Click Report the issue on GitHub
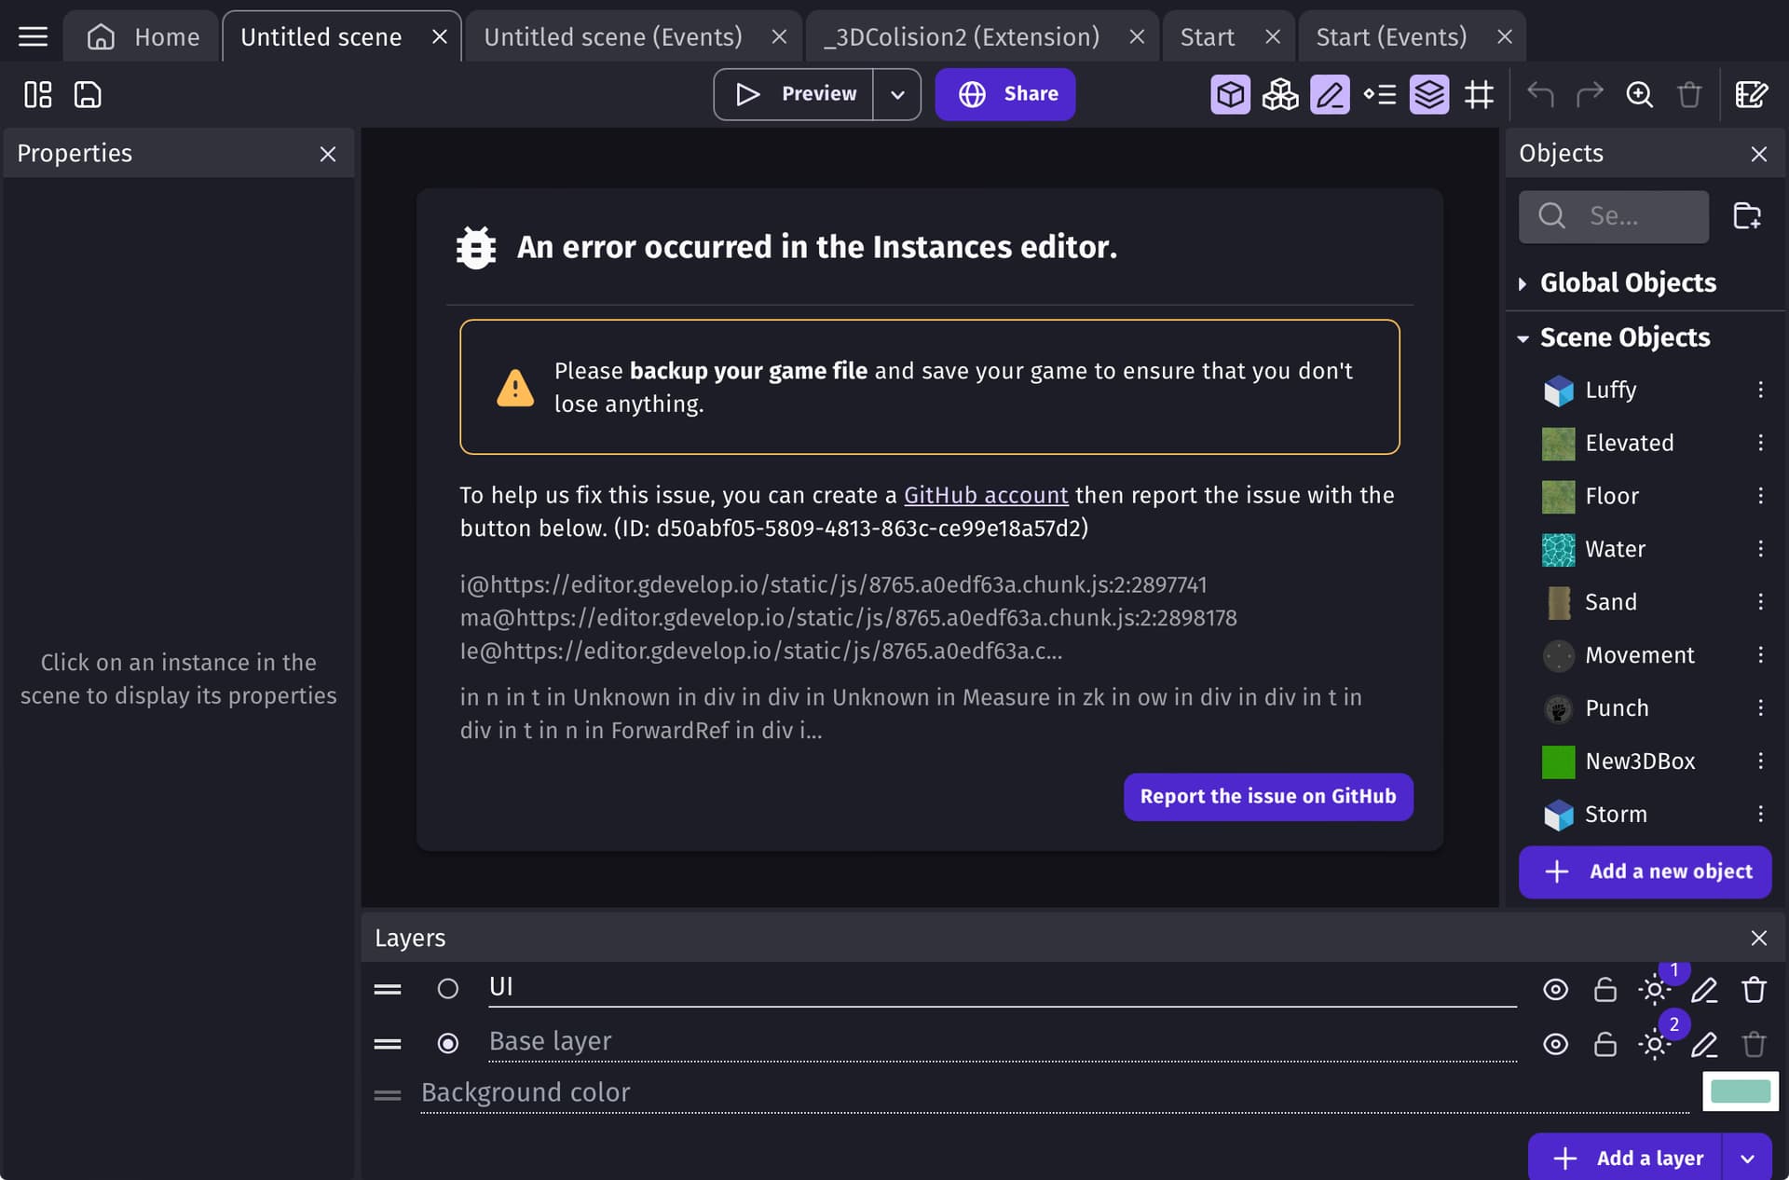The image size is (1789, 1180). tap(1268, 796)
